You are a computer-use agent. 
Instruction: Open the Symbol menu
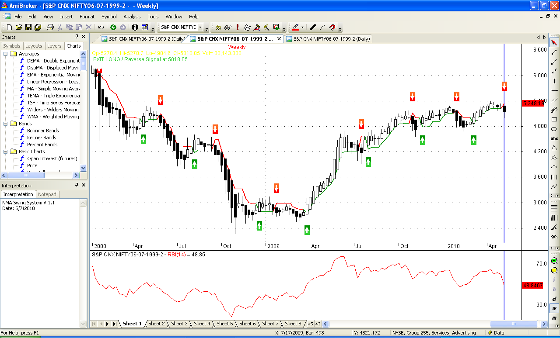109,17
